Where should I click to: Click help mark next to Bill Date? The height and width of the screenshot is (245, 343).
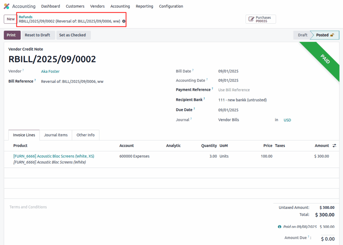tap(193, 70)
